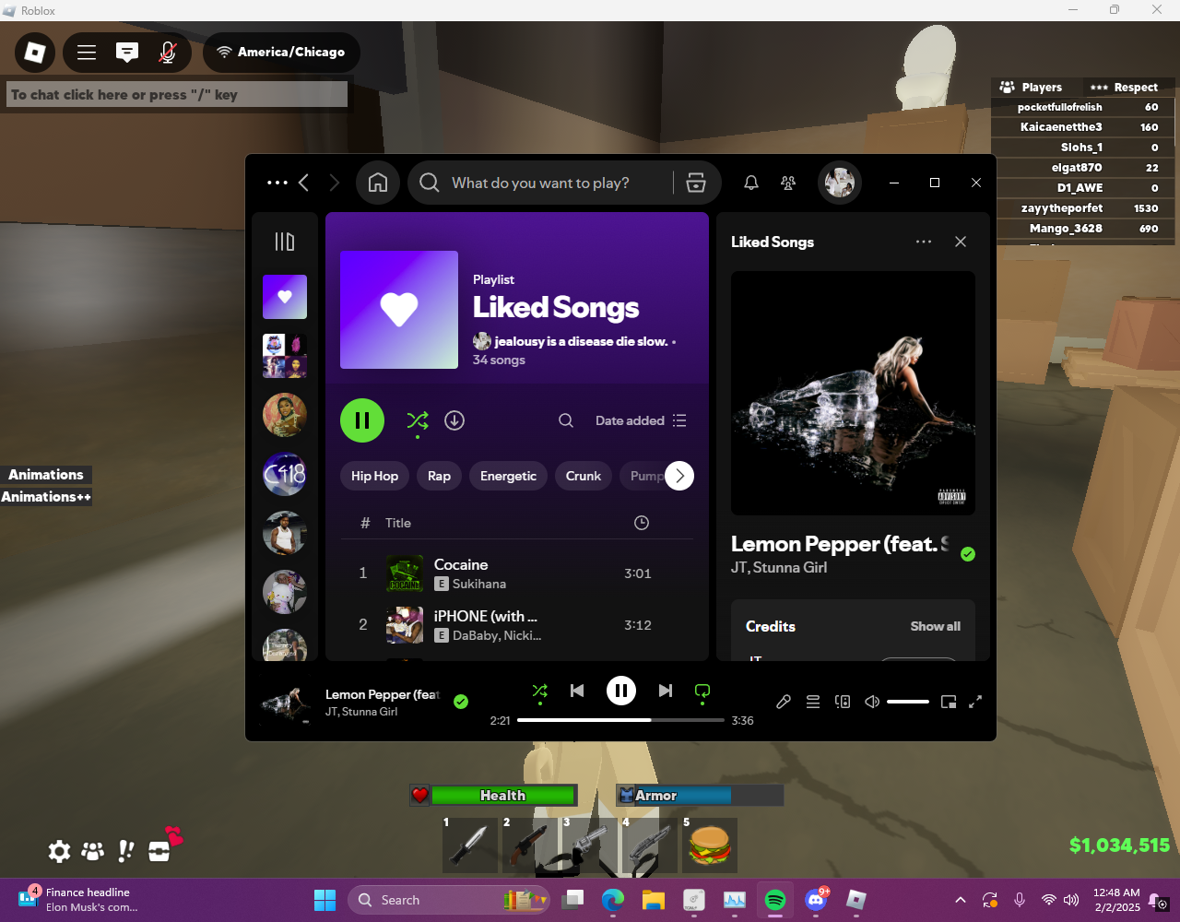Open JT, Stunna Girl artist link in panel
Image resolution: width=1180 pixels, height=922 pixels.
point(779,568)
